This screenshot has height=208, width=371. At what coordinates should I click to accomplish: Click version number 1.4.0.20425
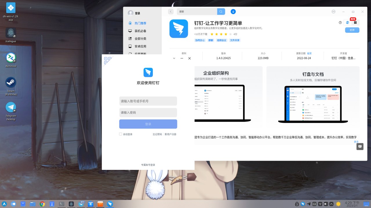coord(223,58)
